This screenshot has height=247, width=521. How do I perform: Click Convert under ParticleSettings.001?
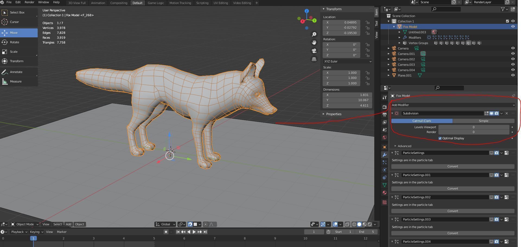click(x=453, y=189)
